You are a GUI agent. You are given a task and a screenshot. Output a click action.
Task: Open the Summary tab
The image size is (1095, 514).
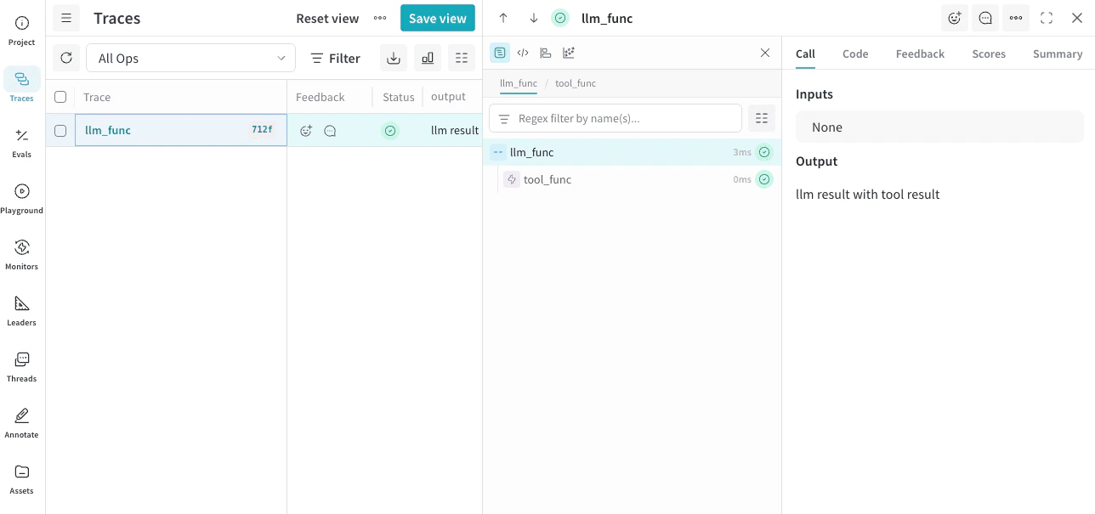[1057, 53]
